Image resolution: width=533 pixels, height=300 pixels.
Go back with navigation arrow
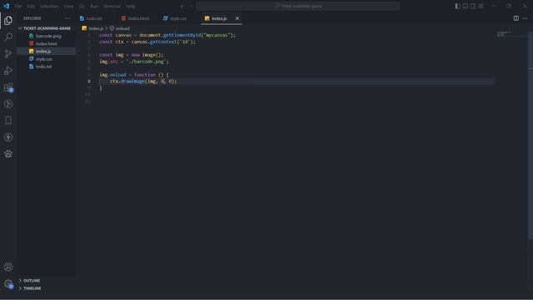pos(182,6)
